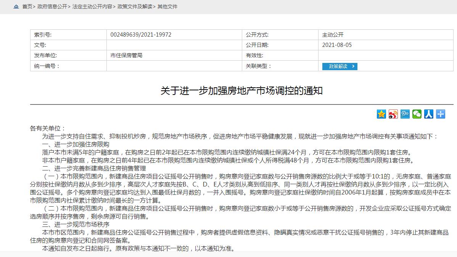Click the notice title 关于进一步加强房地产市场调控的通知
Viewport: 457px width, 257px height.
click(228, 91)
